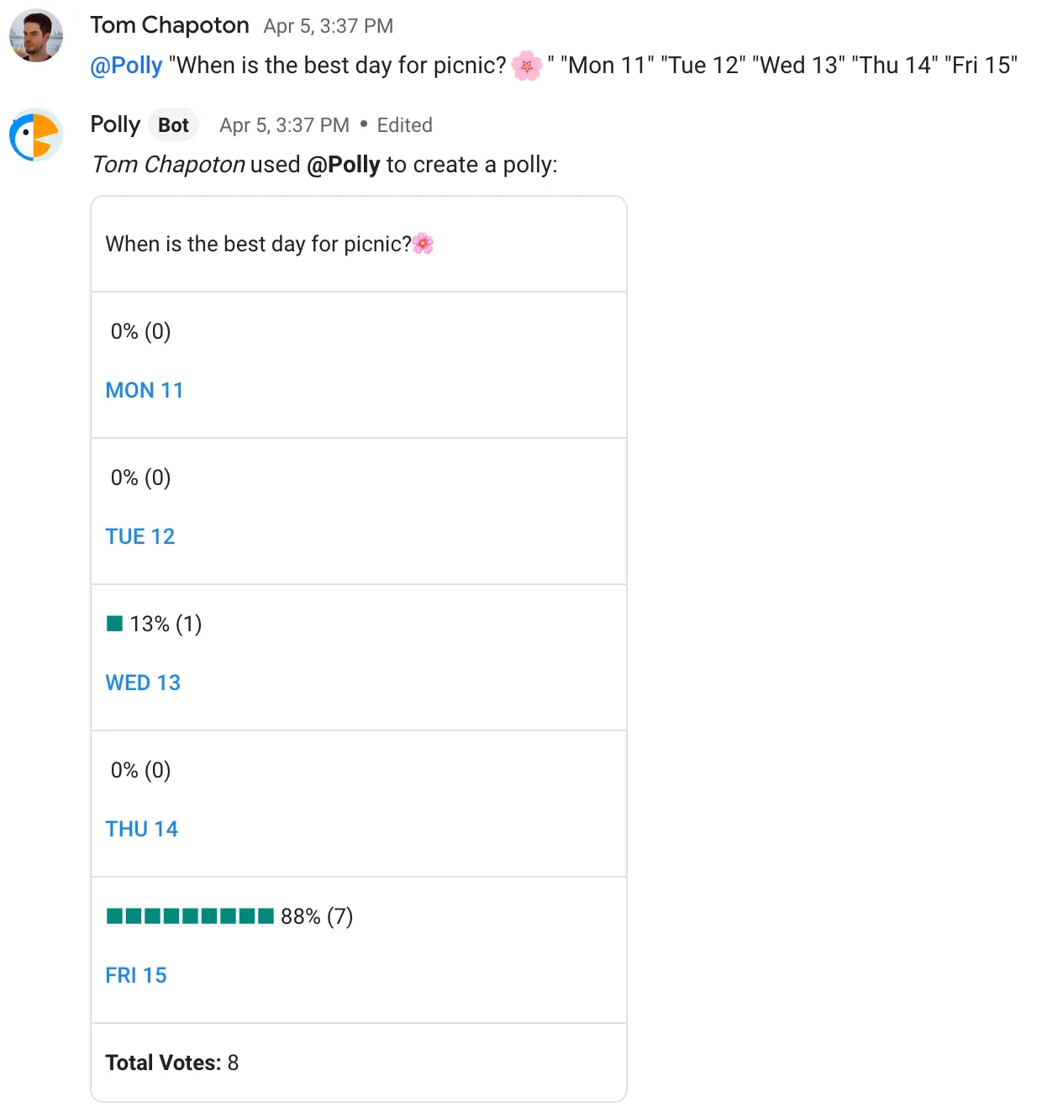Click the @Polly mention in Tom's message
This screenshot has height=1118, width=1047.
click(x=126, y=66)
